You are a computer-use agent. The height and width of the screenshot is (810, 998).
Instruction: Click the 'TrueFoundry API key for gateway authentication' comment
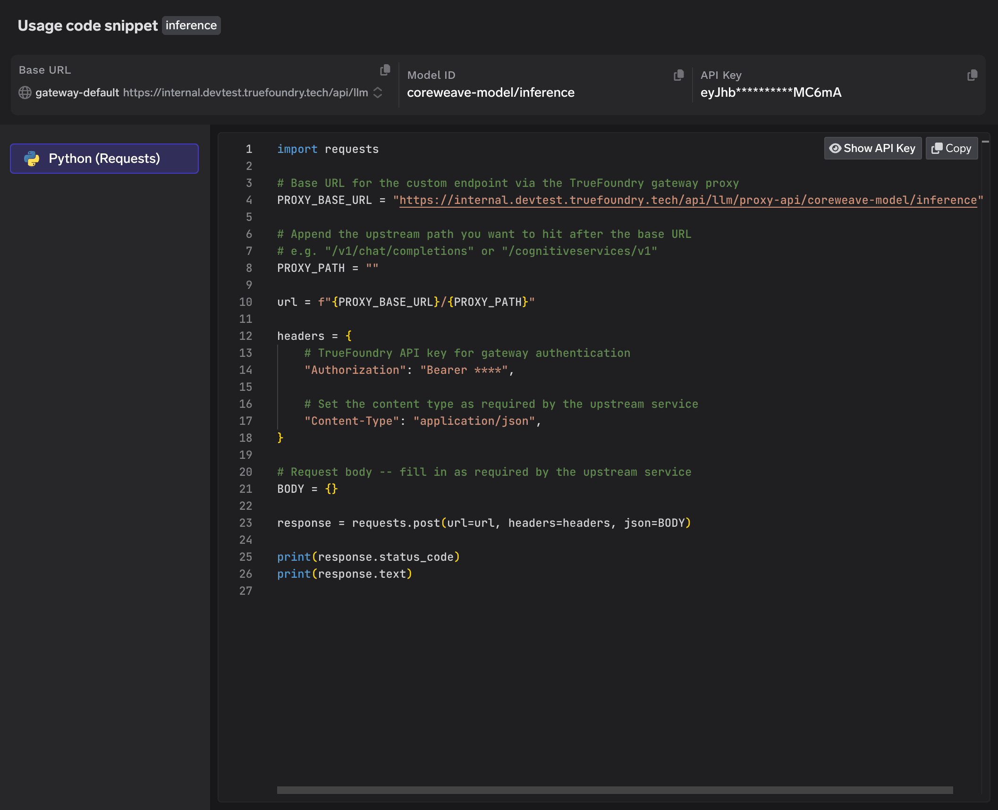[467, 353]
